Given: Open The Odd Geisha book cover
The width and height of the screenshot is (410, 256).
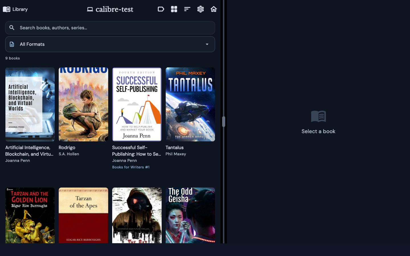Looking at the screenshot, I should click(x=190, y=215).
